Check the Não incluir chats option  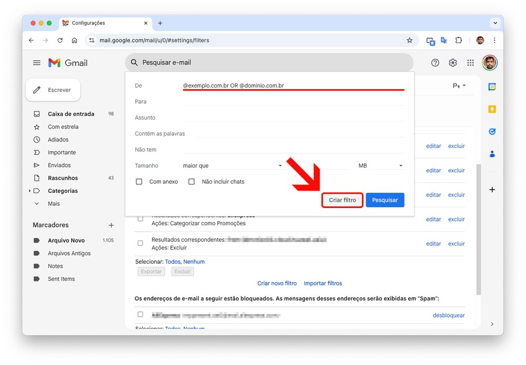(x=191, y=182)
